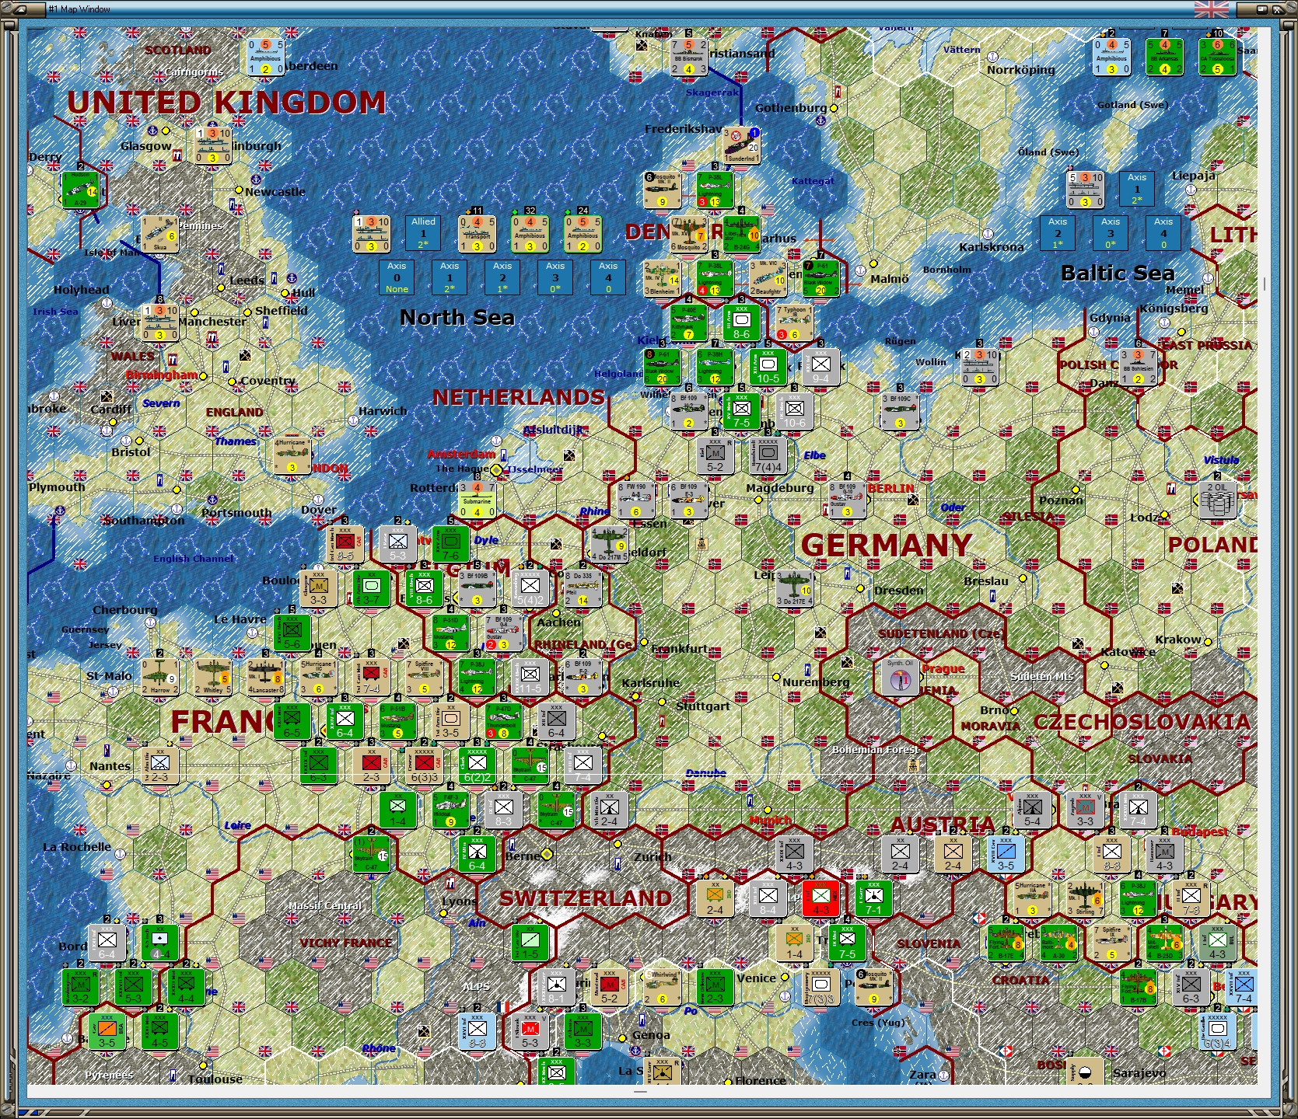Screen dimensions: 1298x1119
Task: Select the Do 217M bomber counter
Action: [609, 544]
